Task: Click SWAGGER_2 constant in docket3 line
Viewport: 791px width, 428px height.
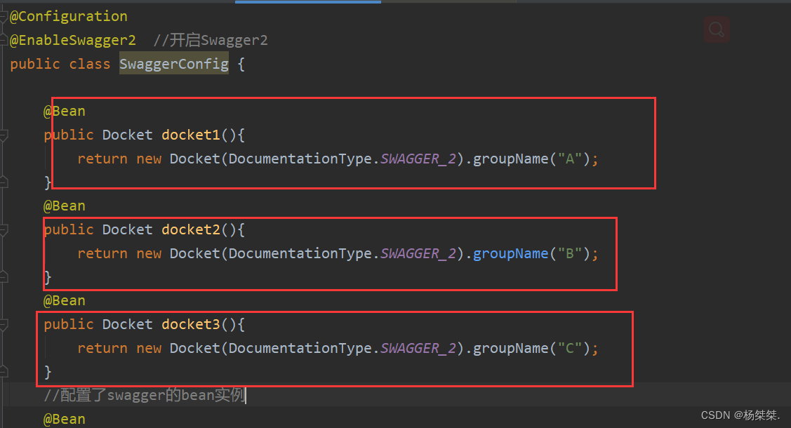Action: pyautogui.click(x=418, y=348)
